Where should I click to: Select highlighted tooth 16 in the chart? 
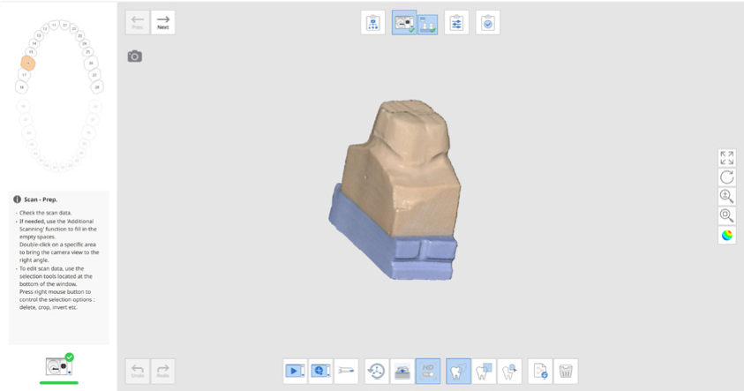click(x=28, y=64)
